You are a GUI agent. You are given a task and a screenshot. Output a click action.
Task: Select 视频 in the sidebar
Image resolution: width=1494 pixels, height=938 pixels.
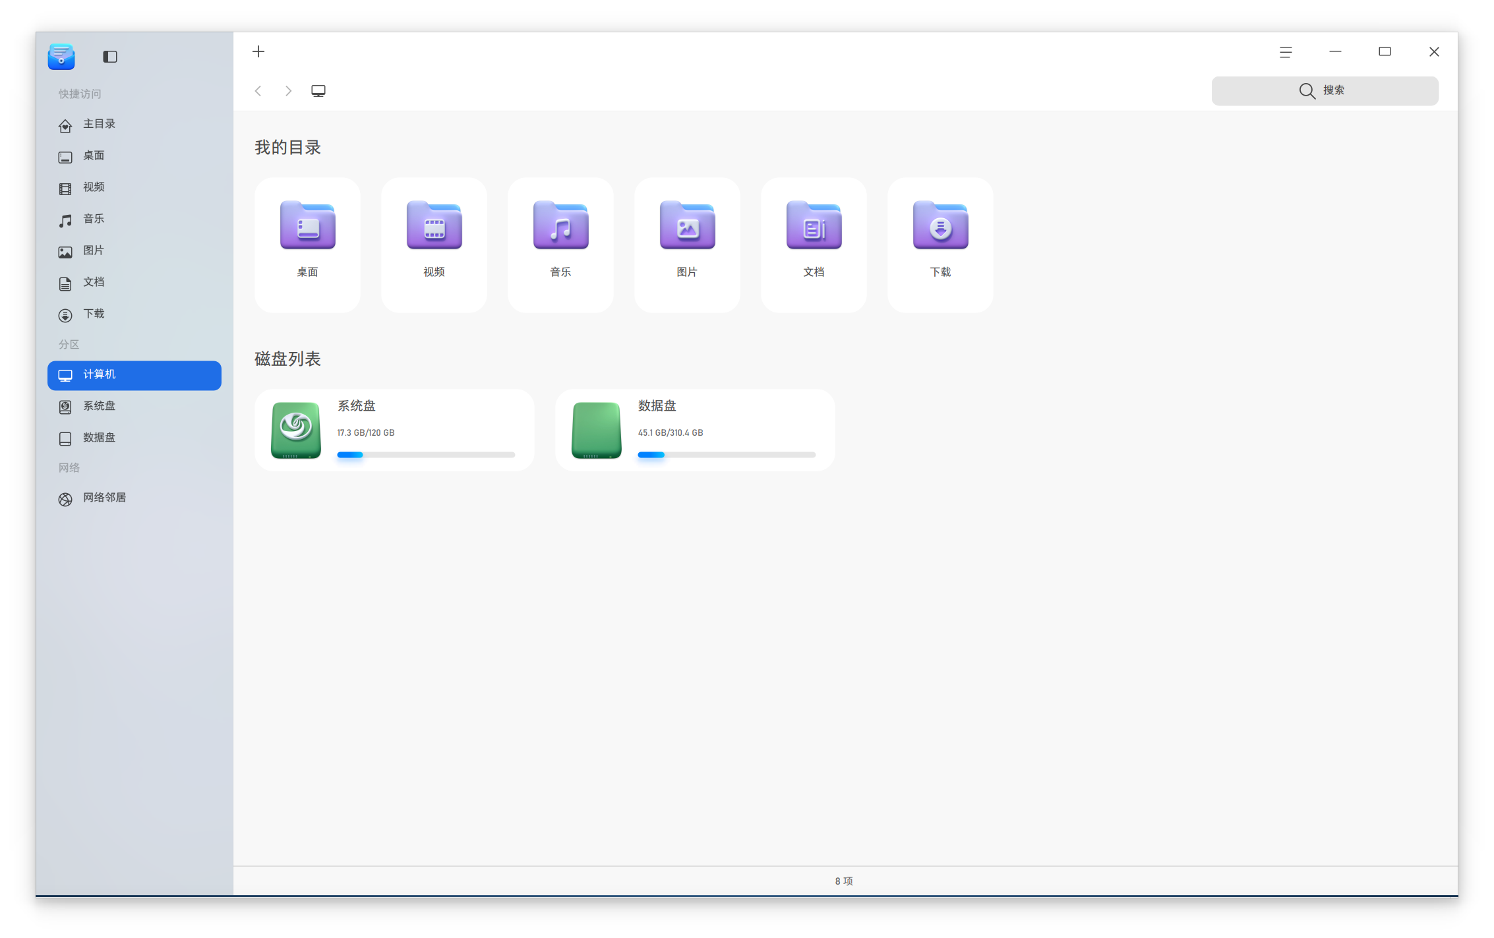134,188
